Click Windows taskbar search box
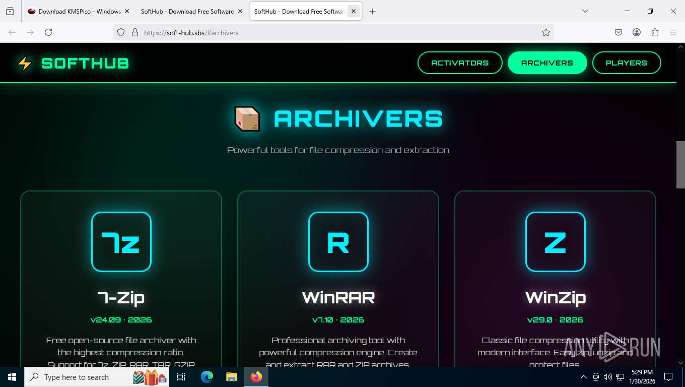685x387 pixels. pos(97,377)
